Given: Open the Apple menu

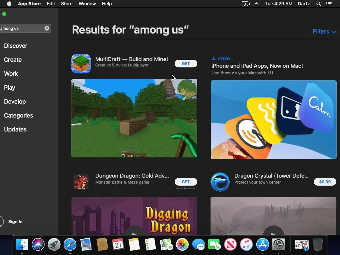Looking at the screenshot, I should coord(9,3).
